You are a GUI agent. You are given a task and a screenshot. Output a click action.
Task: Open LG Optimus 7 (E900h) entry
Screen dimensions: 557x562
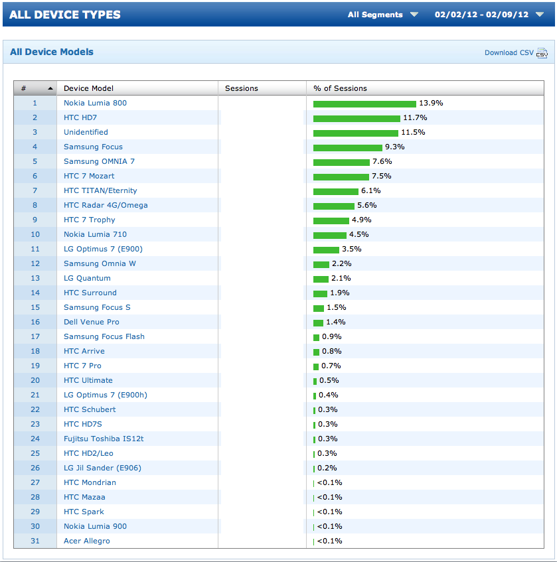coord(106,395)
